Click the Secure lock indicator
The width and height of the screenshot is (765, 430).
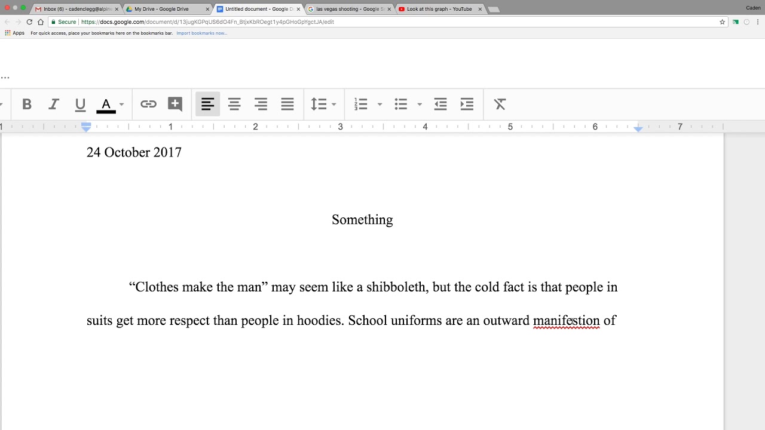pos(63,21)
